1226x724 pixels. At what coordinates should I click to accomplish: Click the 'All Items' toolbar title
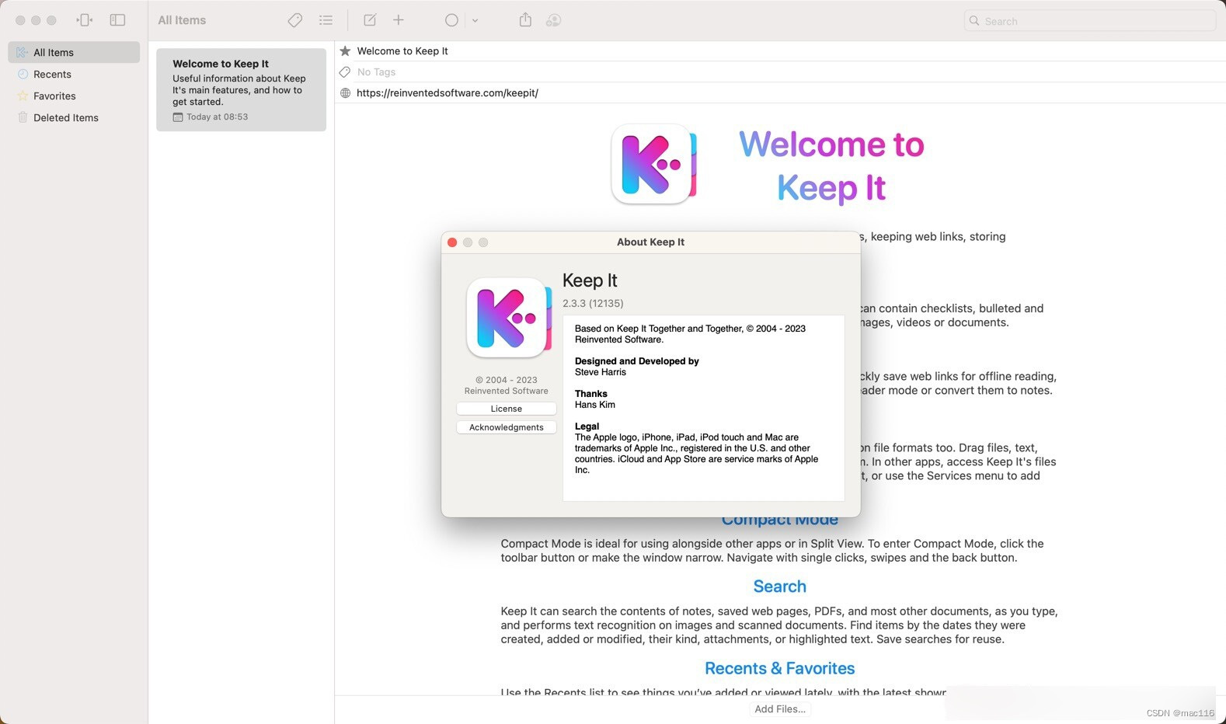pos(182,20)
